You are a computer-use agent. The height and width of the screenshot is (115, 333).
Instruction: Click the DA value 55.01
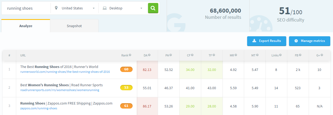pyautogui.click(x=147, y=88)
